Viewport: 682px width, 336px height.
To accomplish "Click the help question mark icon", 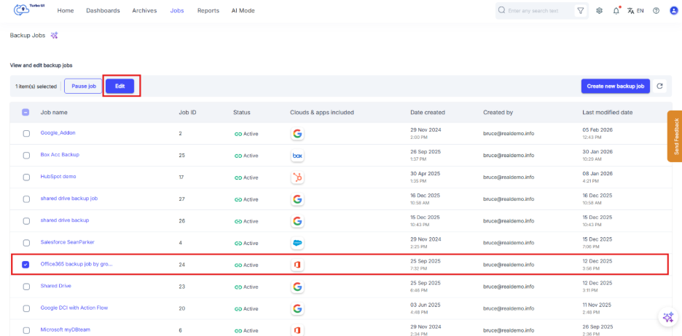I will click(656, 11).
